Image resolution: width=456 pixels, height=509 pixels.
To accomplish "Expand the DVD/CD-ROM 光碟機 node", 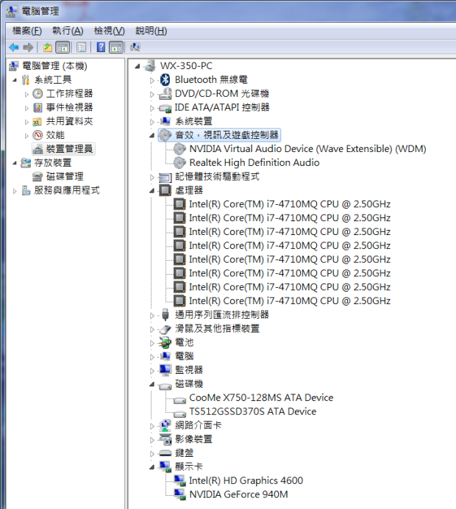I will [x=152, y=94].
